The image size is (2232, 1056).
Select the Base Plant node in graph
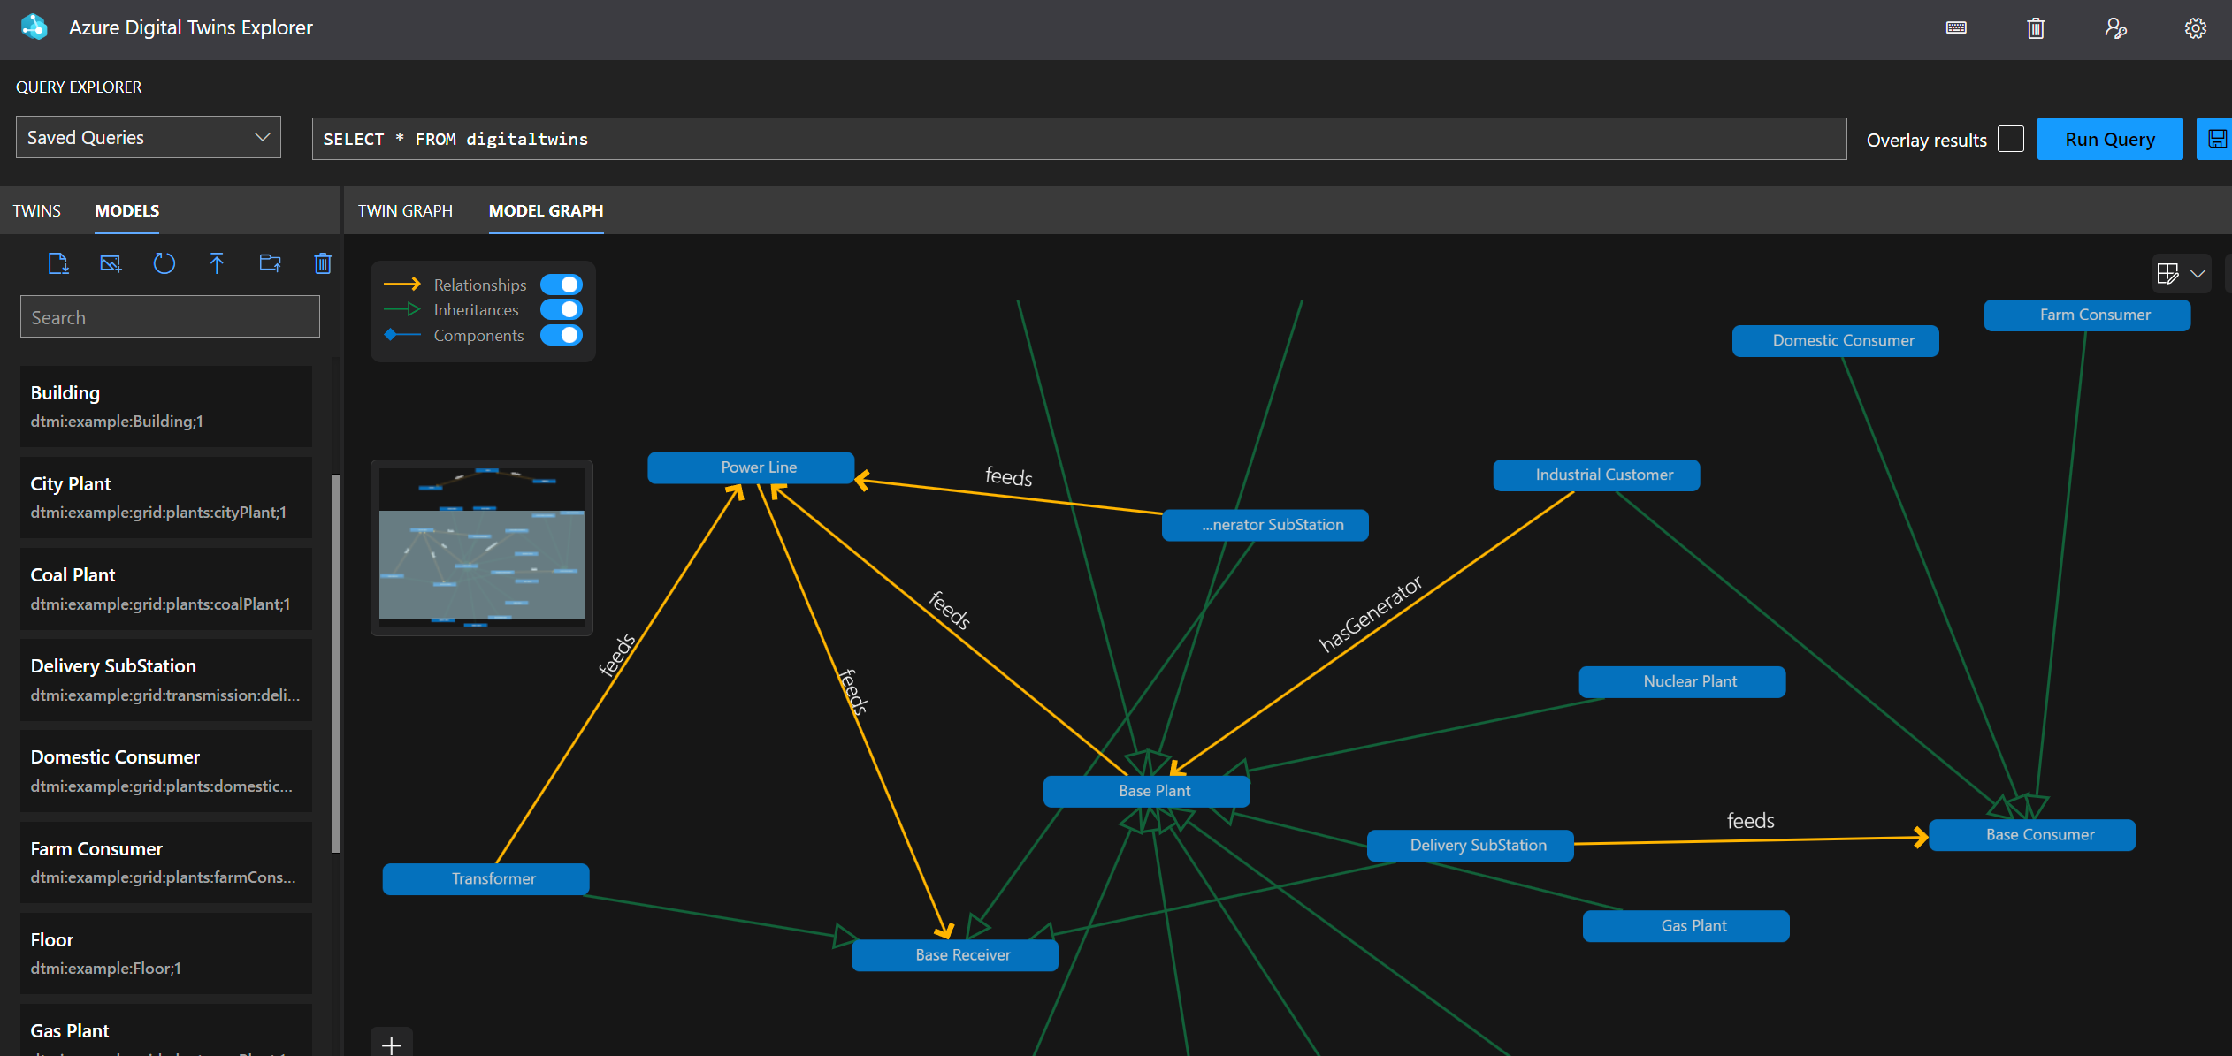[1146, 791]
